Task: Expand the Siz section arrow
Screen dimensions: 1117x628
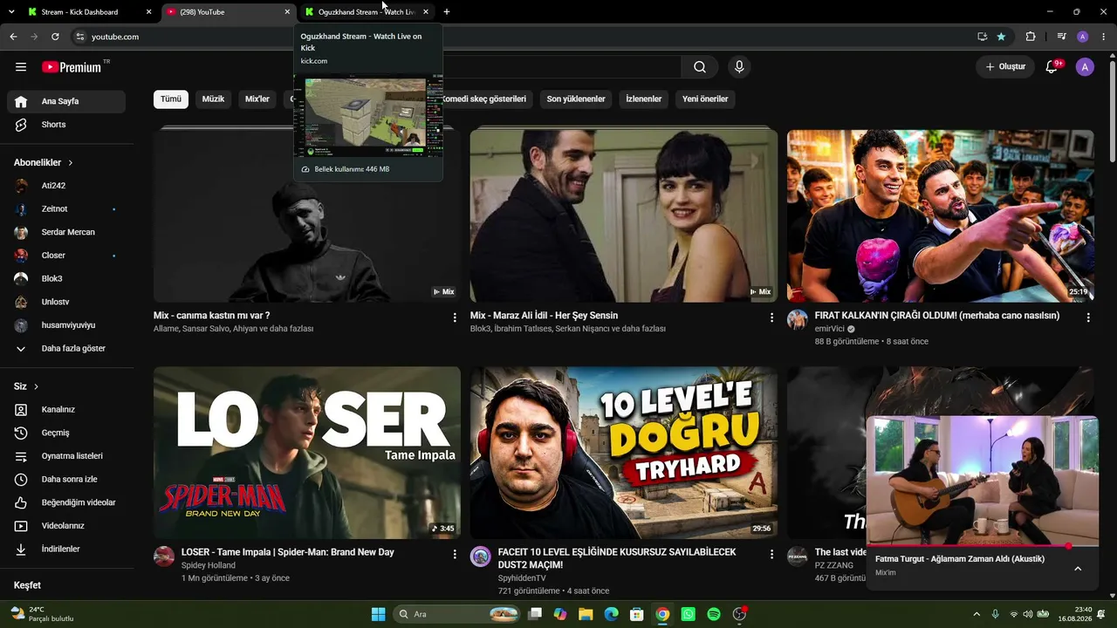Action: click(36, 386)
